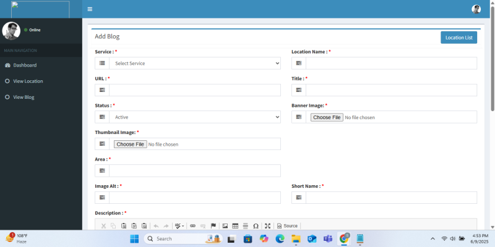Focus the Image Alt input field
Screen dimensions: 495x247
pyautogui.click(x=195, y=198)
